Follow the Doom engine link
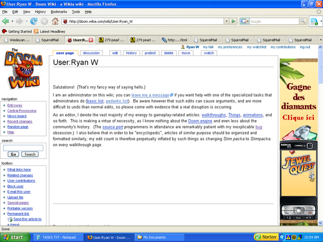323x242 pixels. coord(200,121)
